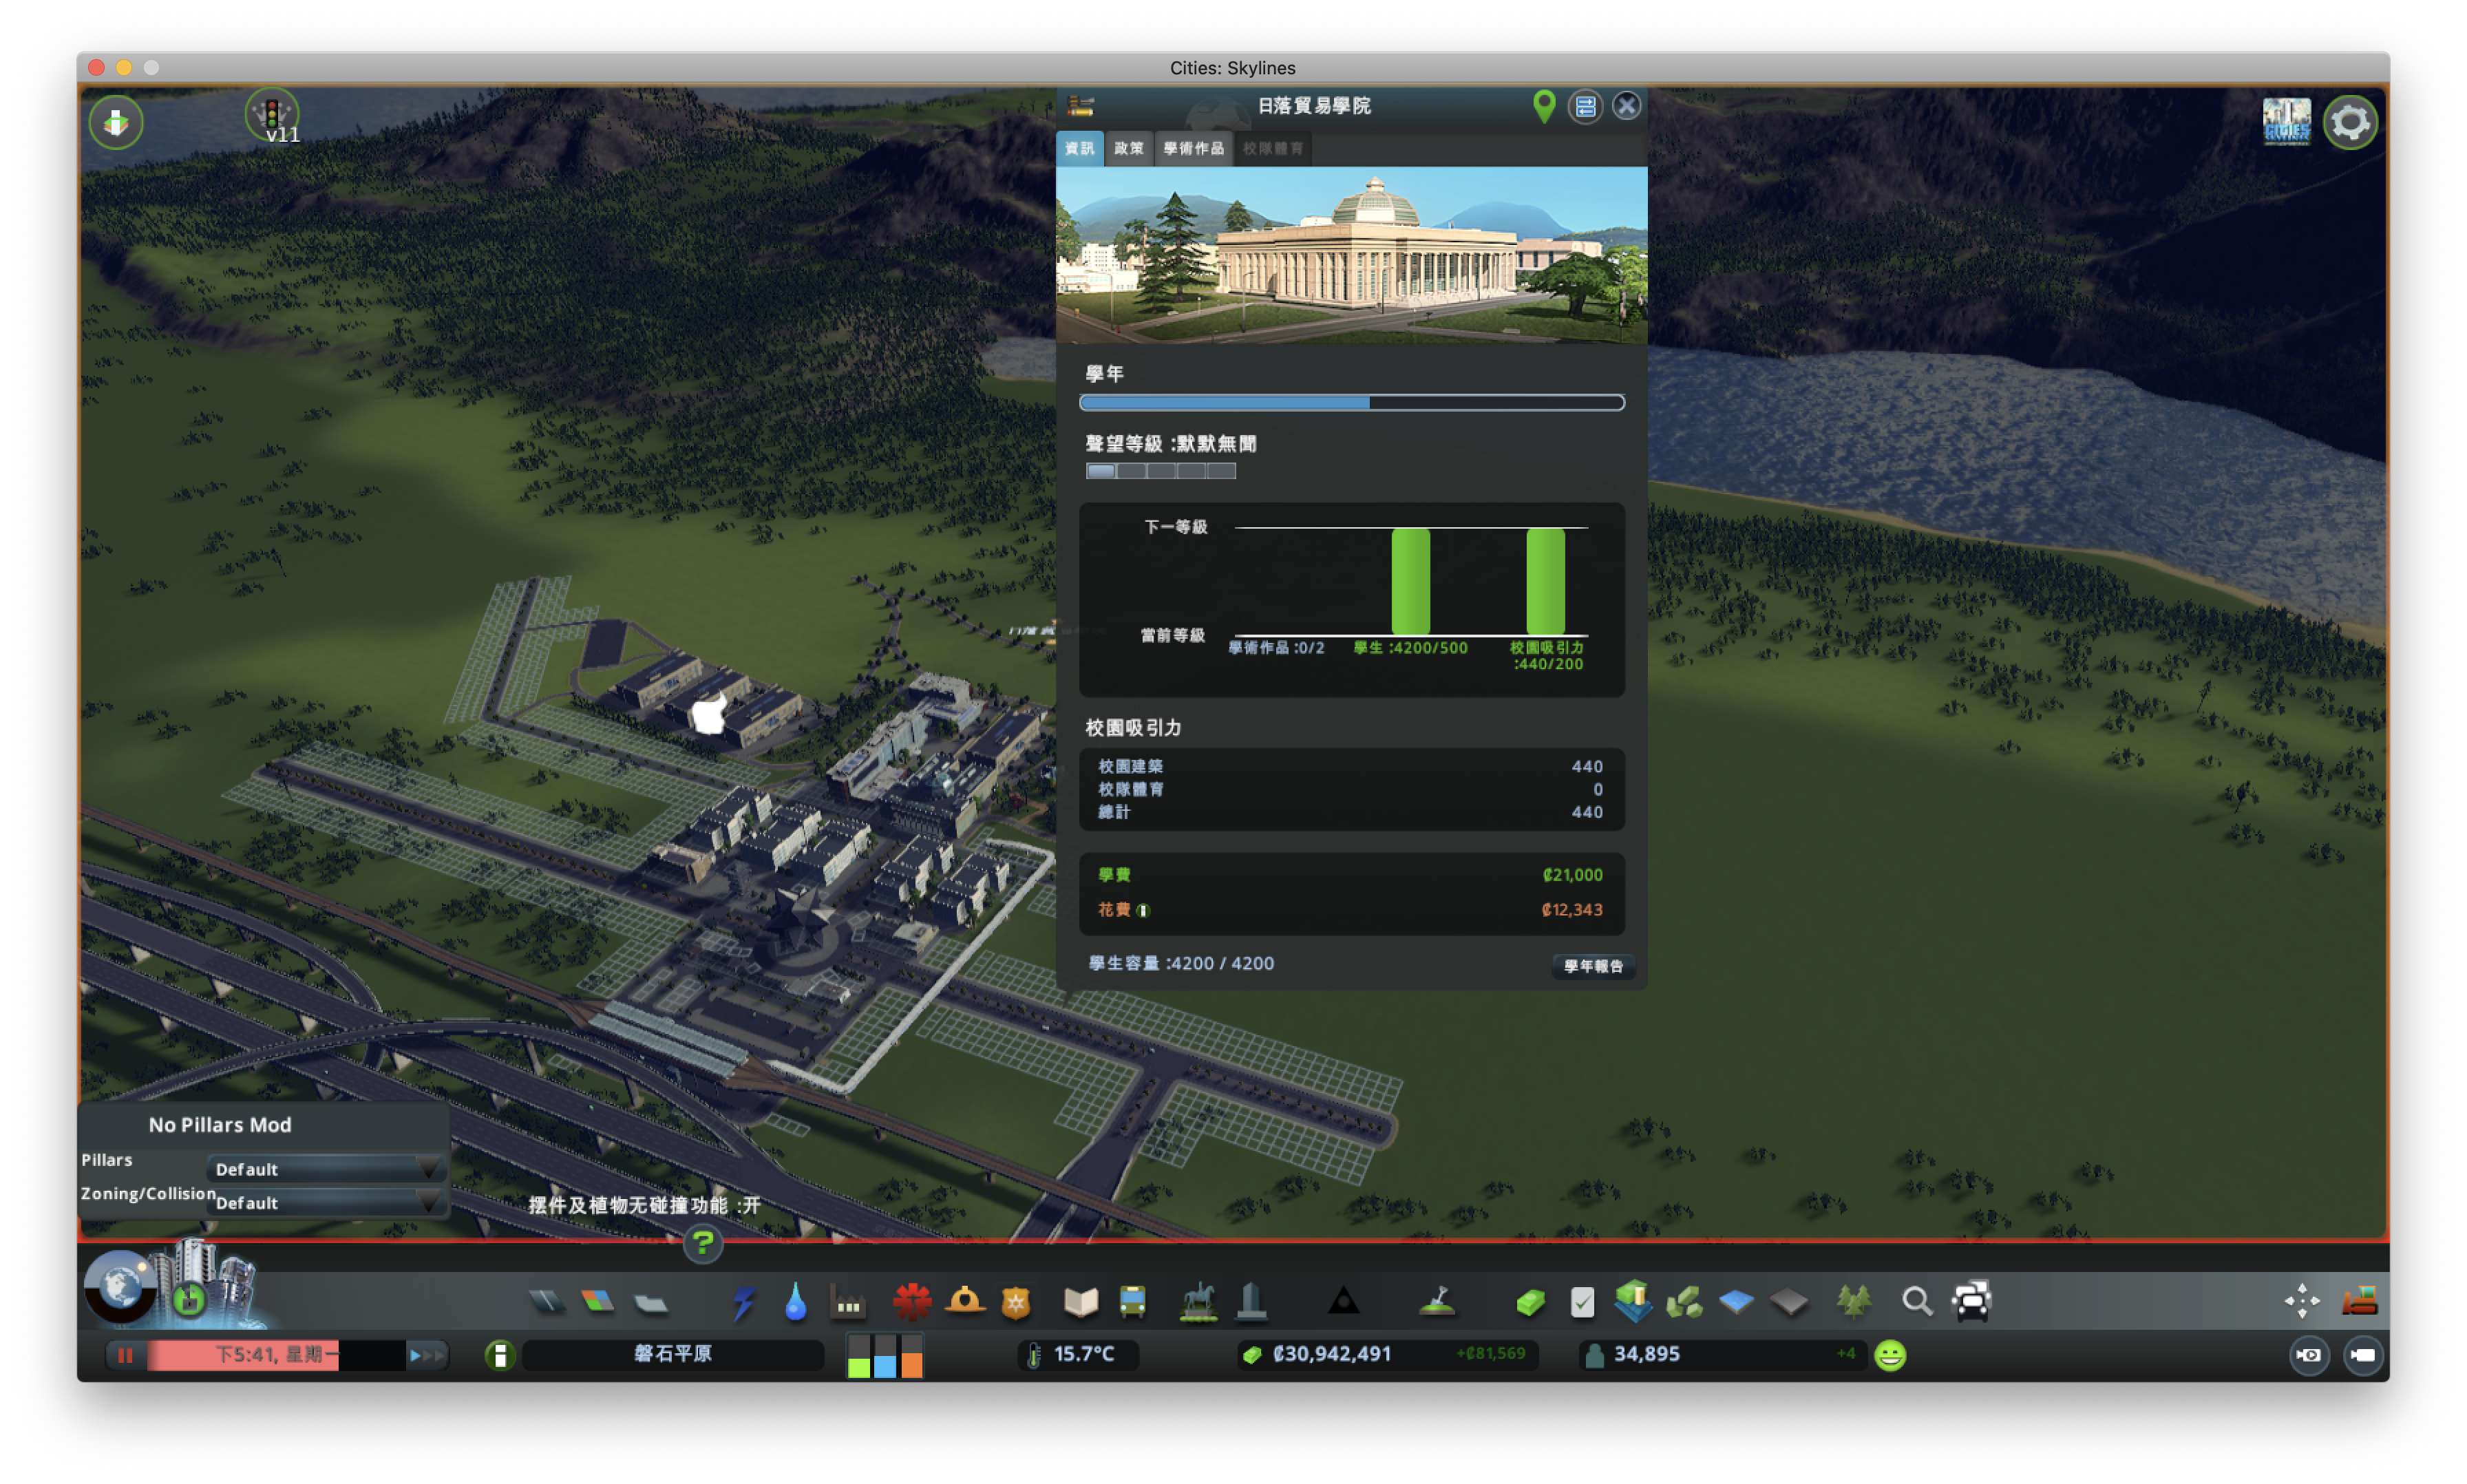This screenshot has height=1484, width=2467.
Task: Click the 34,895 population counter
Action: [x=1646, y=1354]
